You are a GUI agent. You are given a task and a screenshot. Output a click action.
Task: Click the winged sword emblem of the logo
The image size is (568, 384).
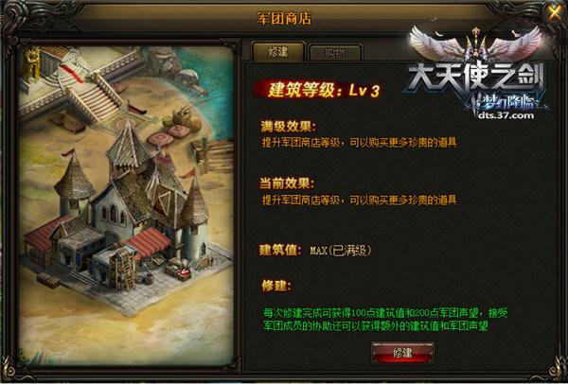pyautogui.click(x=476, y=44)
